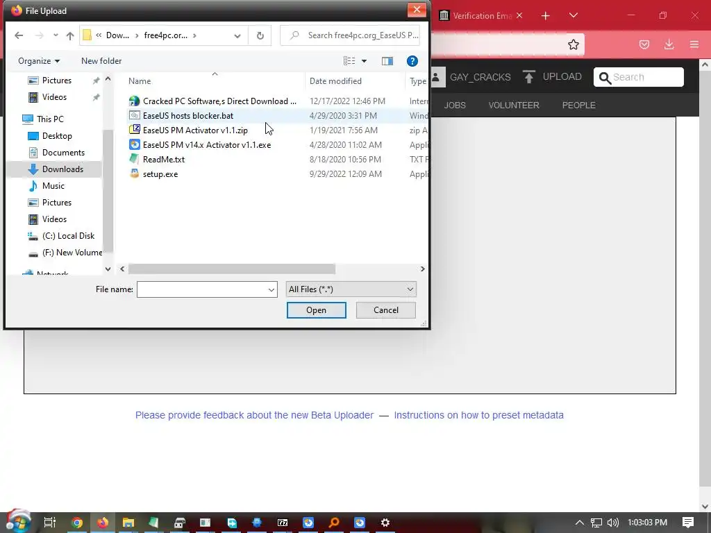Open notification center icon
This screenshot has width=711, height=533.
tap(688, 523)
